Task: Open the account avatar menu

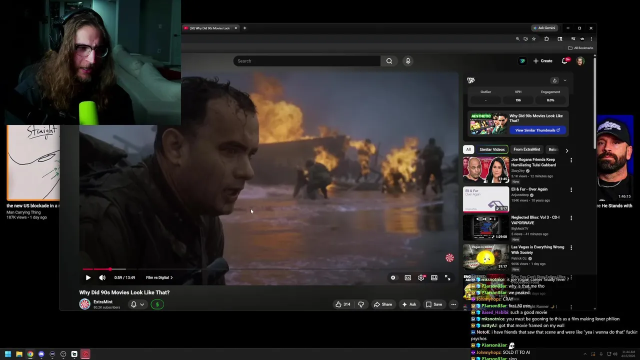Action: (580, 61)
